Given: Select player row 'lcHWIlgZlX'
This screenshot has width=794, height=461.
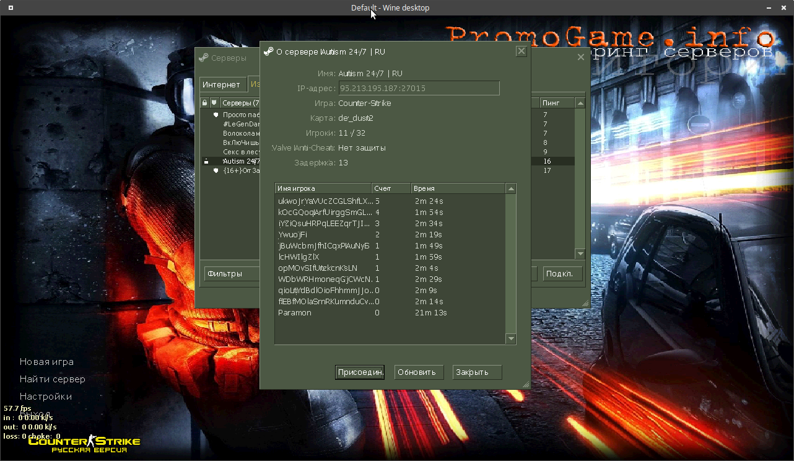Looking at the screenshot, I should tap(390, 257).
